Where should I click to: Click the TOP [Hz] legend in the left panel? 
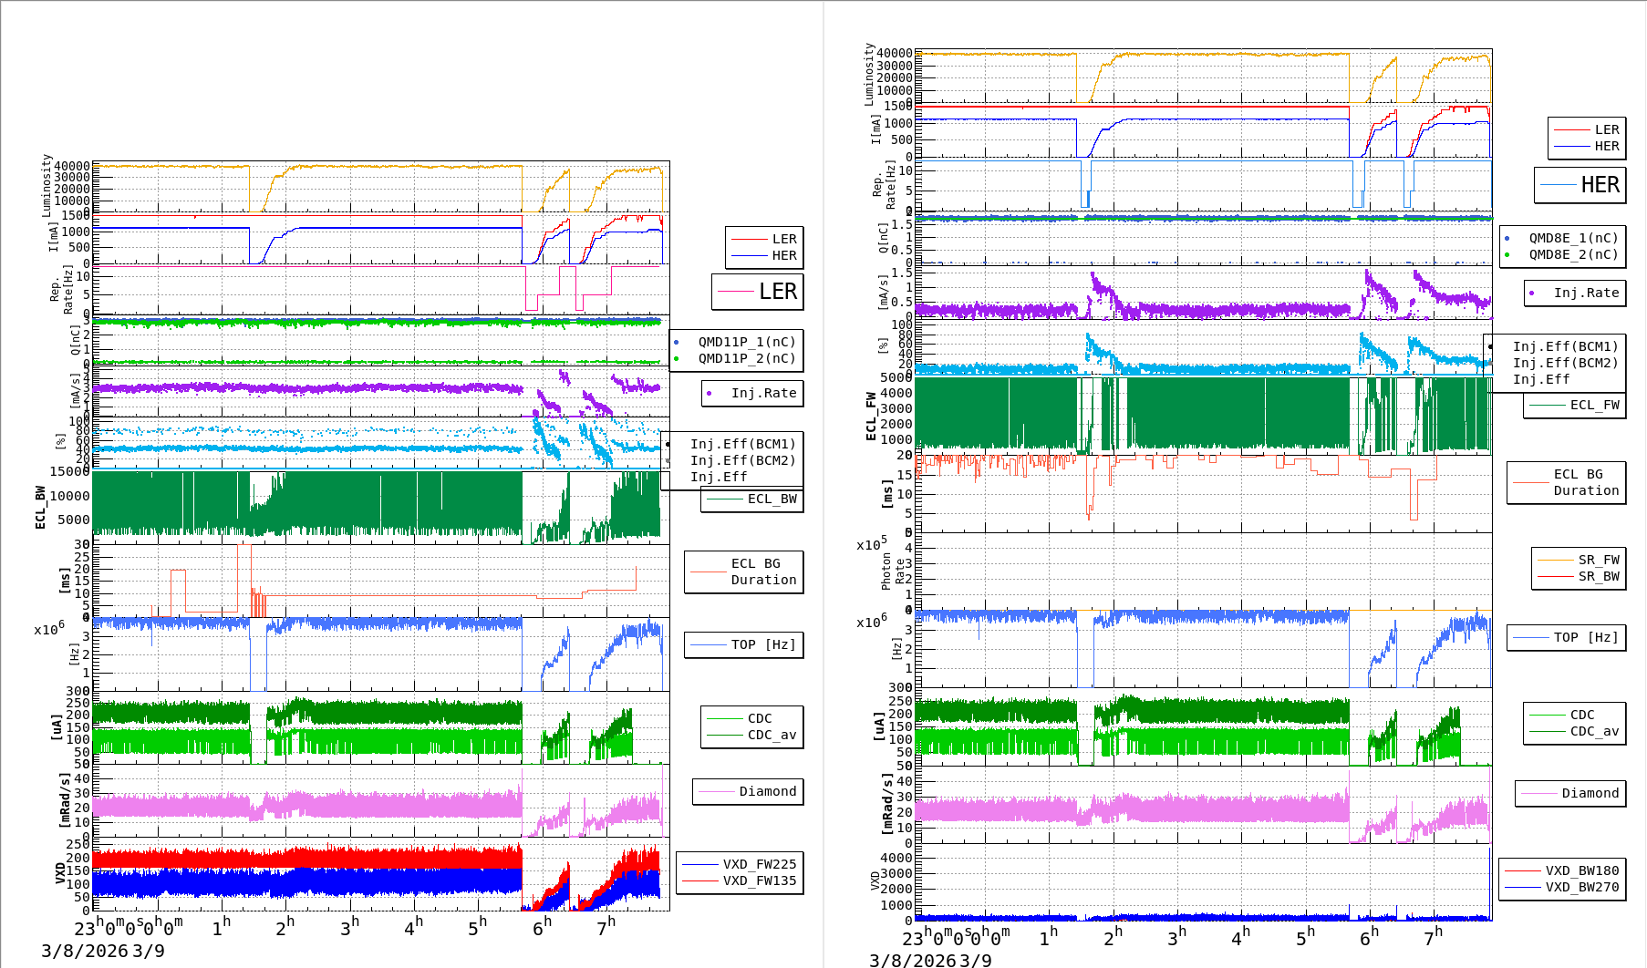pyautogui.click(x=762, y=644)
